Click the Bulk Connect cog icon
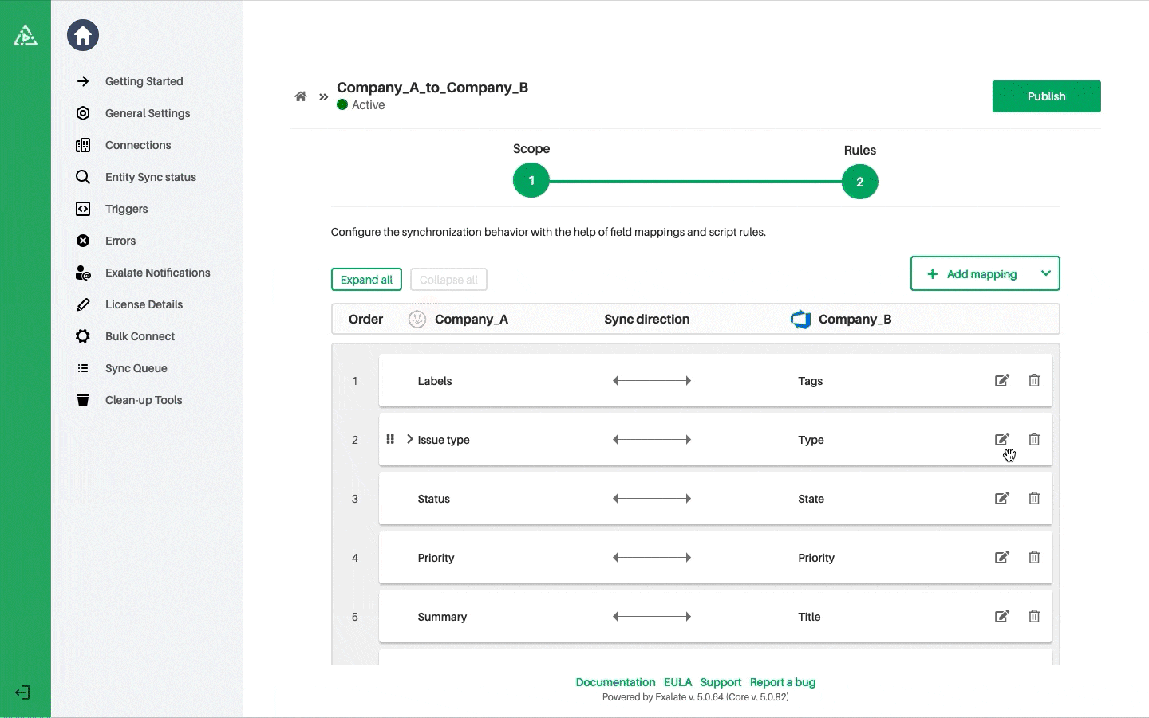 83,336
